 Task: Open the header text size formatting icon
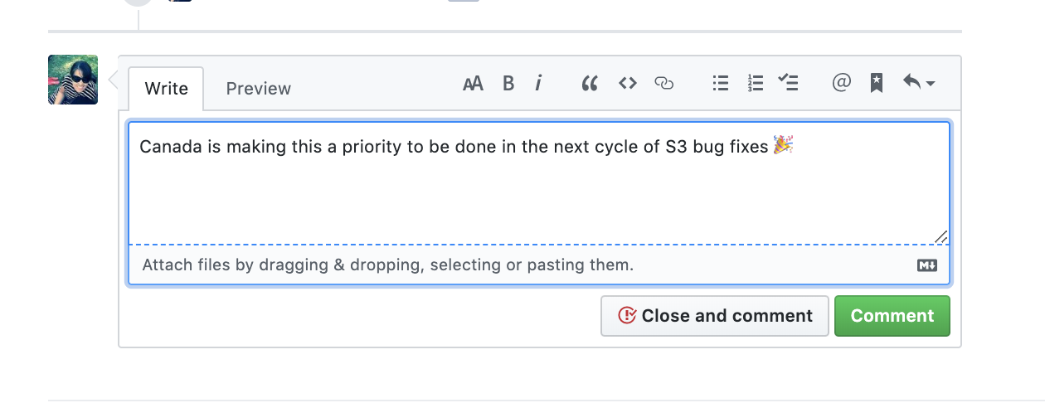pyautogui.click(x=473, y=83)
